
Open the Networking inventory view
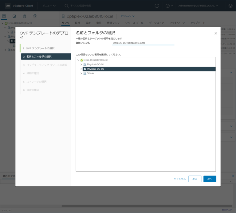point(35,16)
